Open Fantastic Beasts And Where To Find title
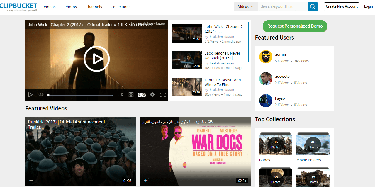The height and width of the screenshot is (187, 375). click(x=223, y=82)
